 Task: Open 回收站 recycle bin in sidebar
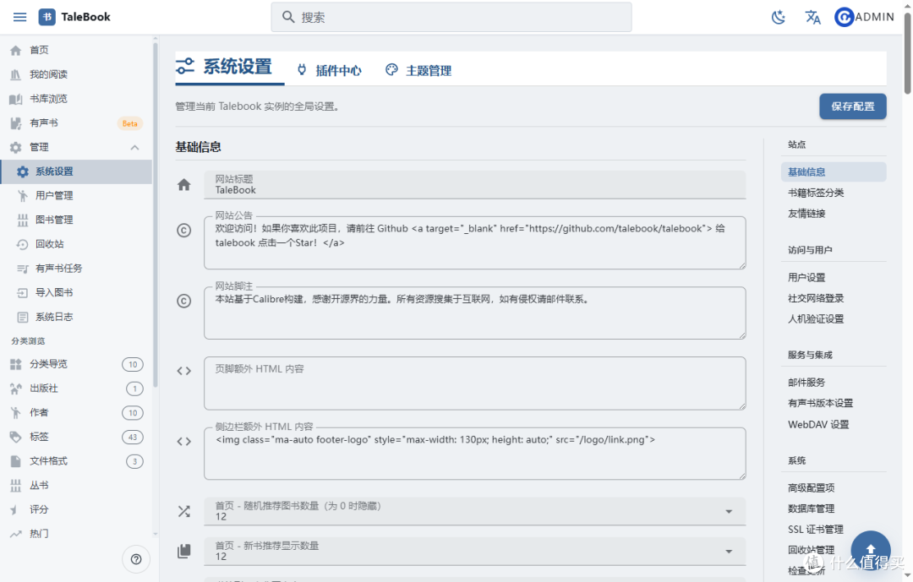(x=76, y=244)
